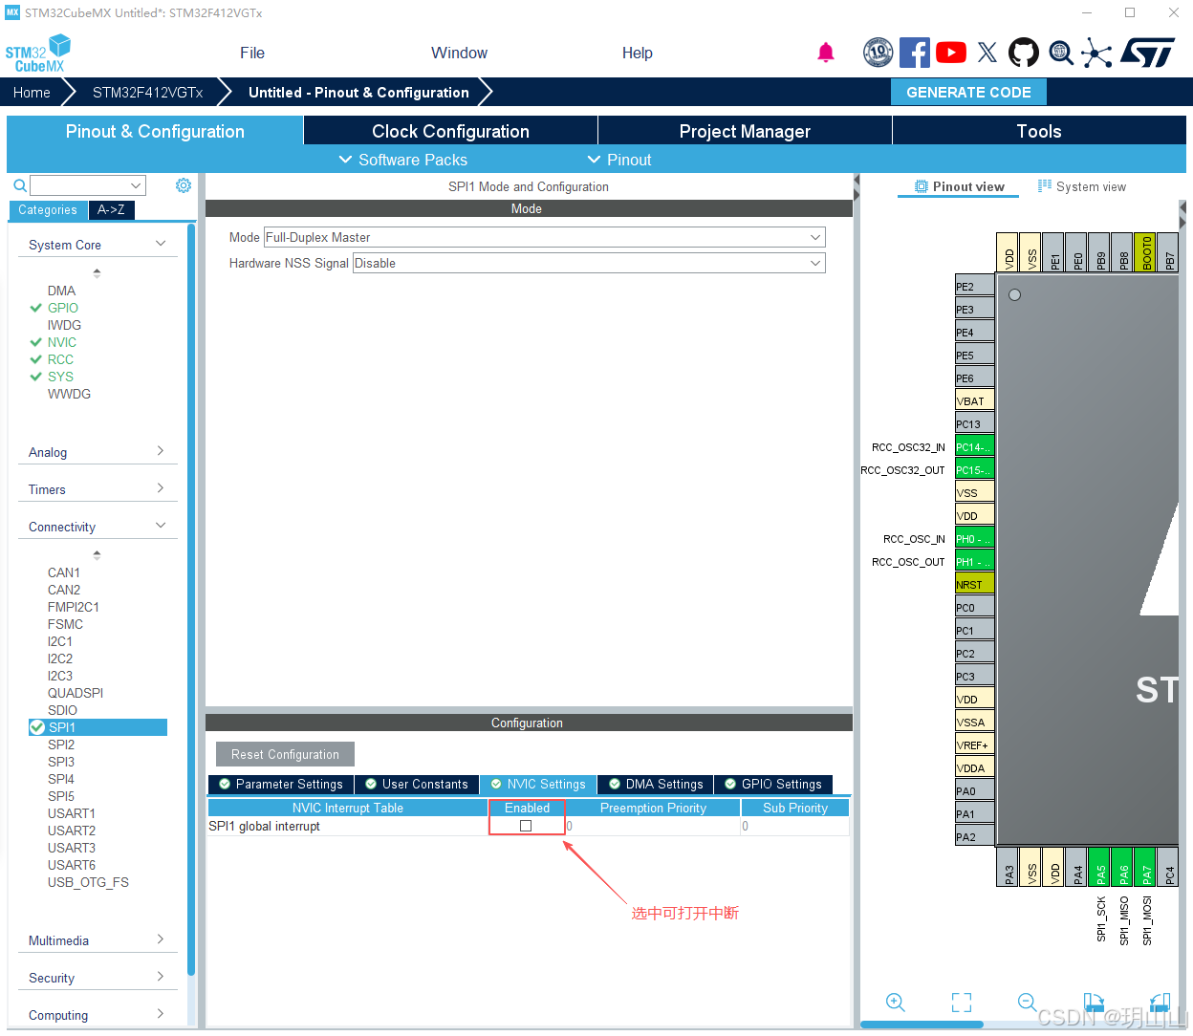Open the Help menu
This screenshot has width=1193, height=1036.
(x=638, y=53)
